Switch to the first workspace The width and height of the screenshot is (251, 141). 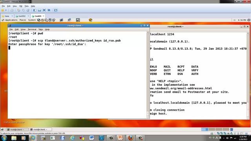(x=205, y=129)
